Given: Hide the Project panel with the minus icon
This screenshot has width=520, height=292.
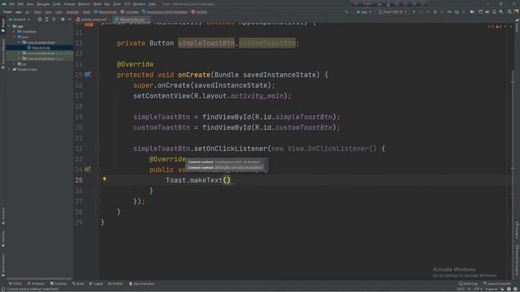Looking at the screenshot, I should pos(69,19).
